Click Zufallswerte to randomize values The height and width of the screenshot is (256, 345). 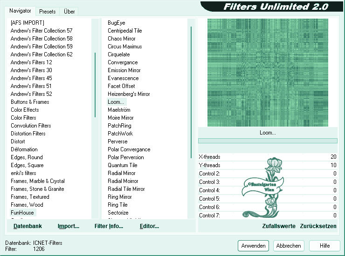click(x=278, y=226)
